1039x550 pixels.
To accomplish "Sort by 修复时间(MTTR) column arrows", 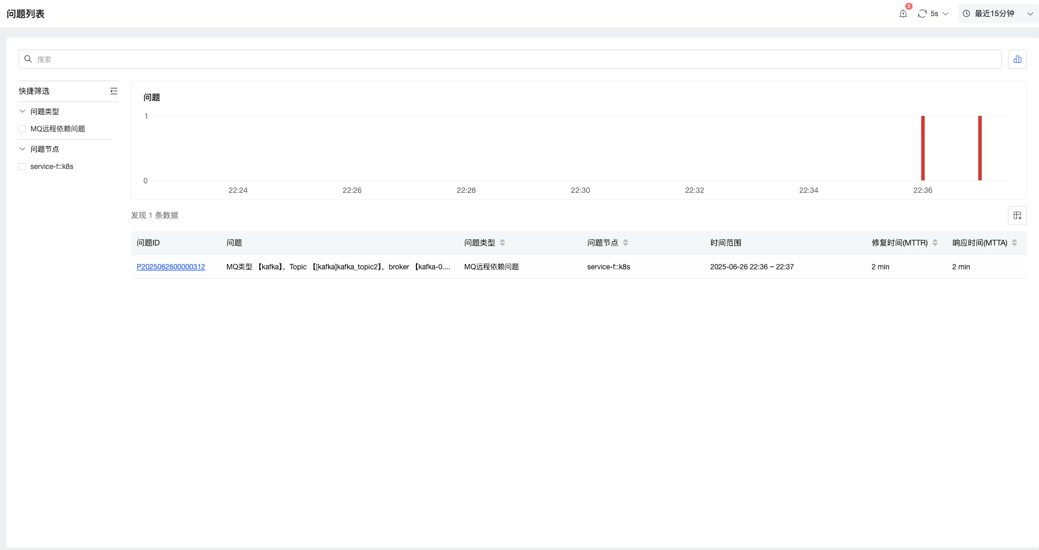I will click(x=935, y=242).
